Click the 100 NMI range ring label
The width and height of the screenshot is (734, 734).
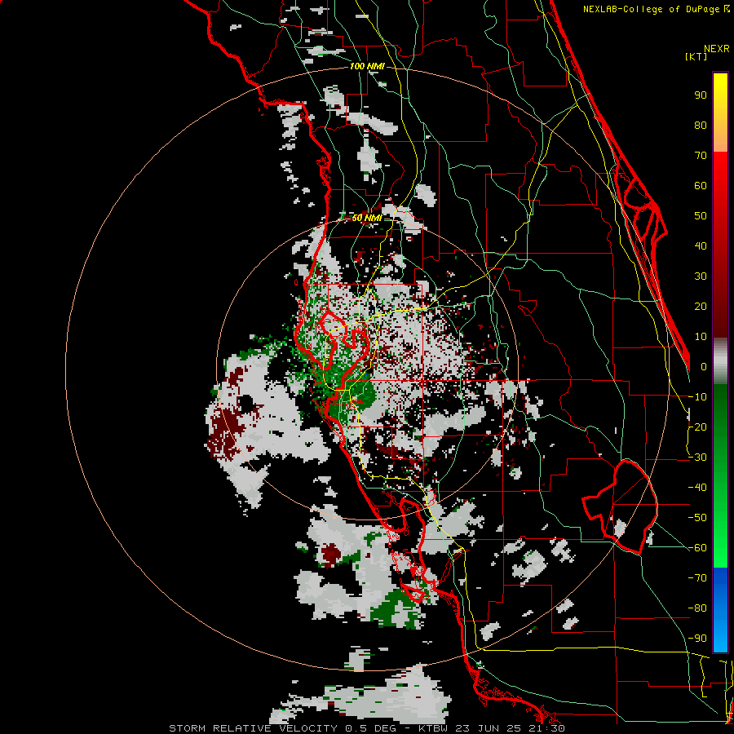point(367,67)
